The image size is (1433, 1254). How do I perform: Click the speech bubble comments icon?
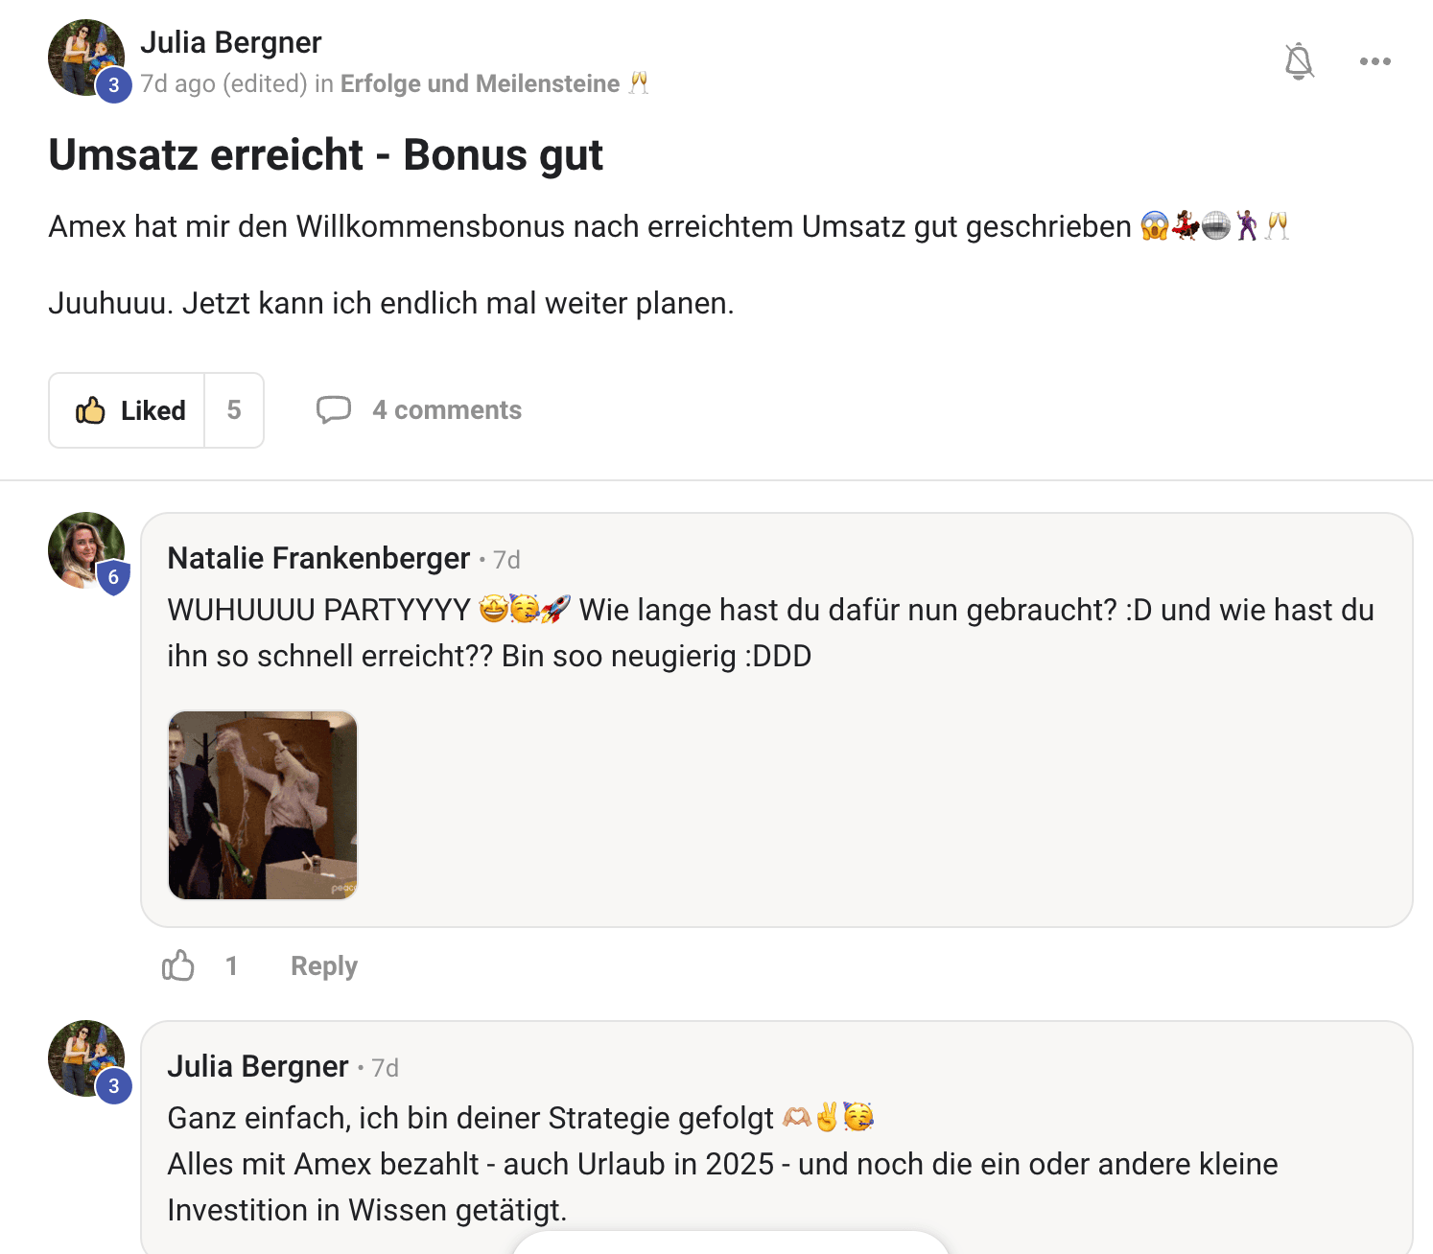pyautogui.click(x=334, y=410)
